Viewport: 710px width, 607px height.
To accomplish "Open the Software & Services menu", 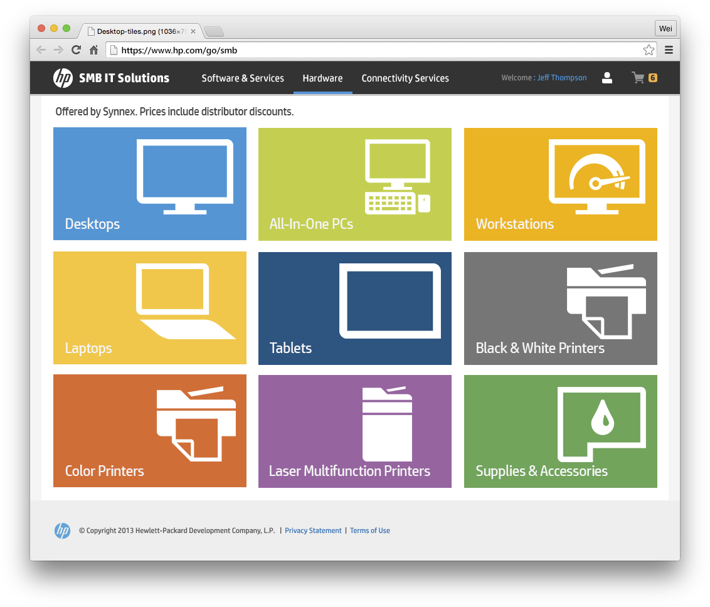I will click(243, 78).
